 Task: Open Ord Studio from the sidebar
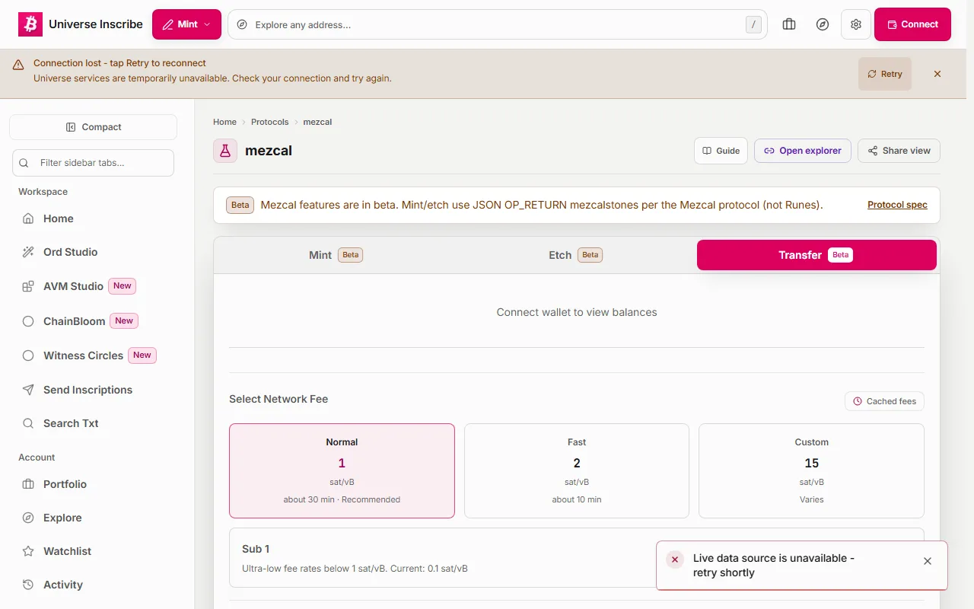click(93, 252)
